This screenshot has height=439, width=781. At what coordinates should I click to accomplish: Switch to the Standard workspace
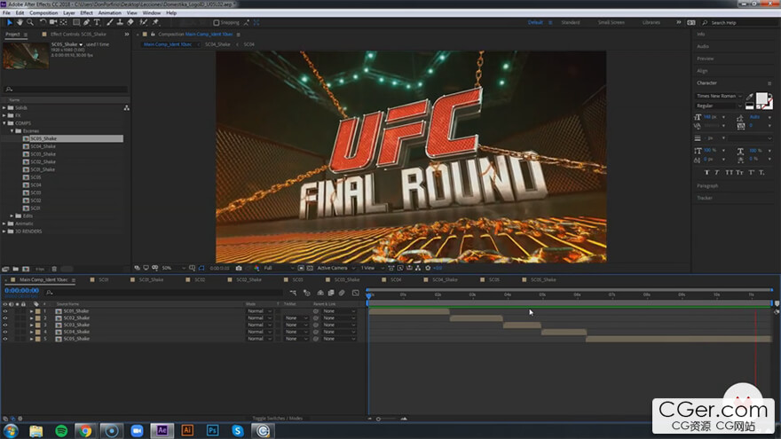[x=571, y=23]
